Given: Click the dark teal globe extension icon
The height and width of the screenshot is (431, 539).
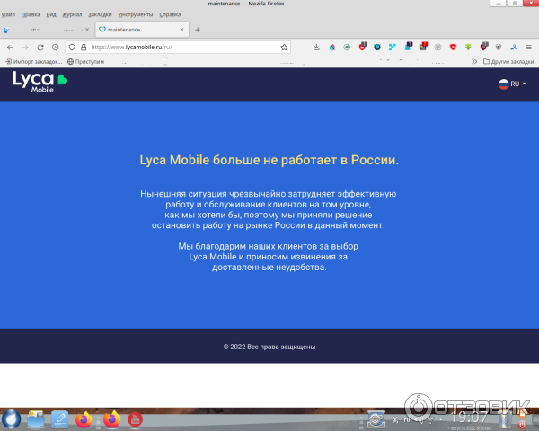Looking at the screenshot, I should tap(377, 48).
